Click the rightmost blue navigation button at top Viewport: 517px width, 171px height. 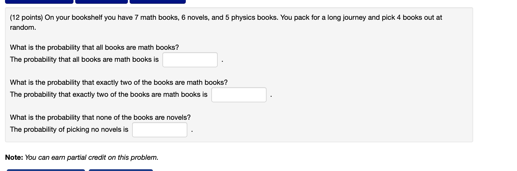pos(157,1)
